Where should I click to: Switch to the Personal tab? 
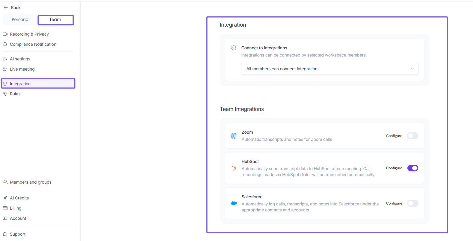(20, 20)
